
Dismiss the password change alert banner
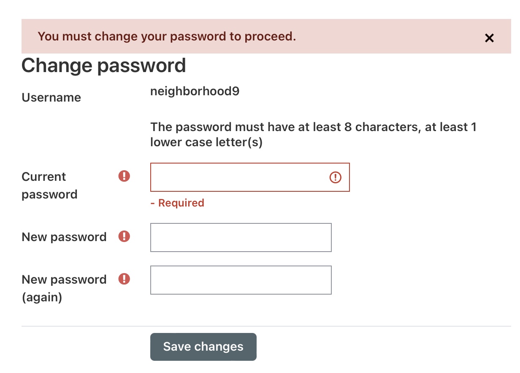coord(489,38)
